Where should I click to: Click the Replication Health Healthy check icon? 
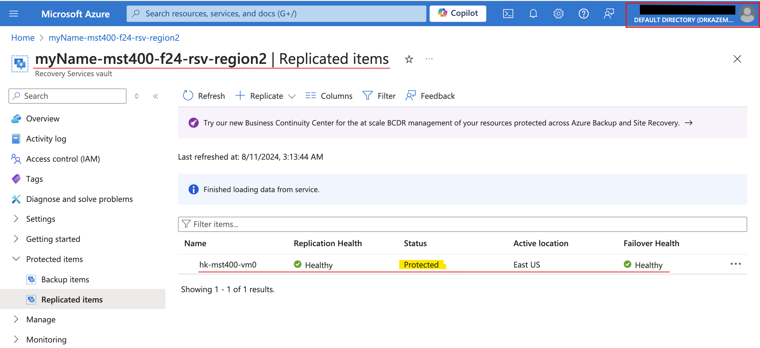[x=298, y=264]
